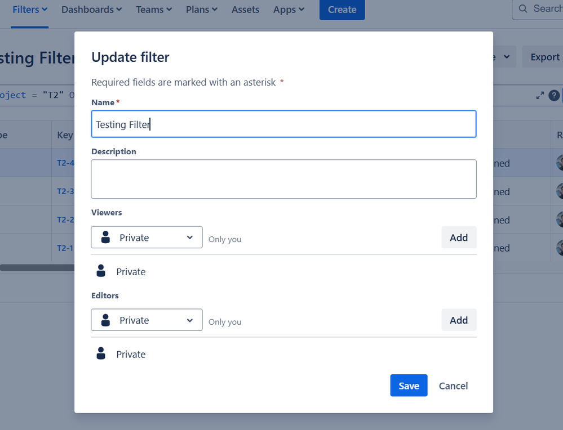Open the Apps menu
Image resolution: width=563 pixels, height=430 pixels.
pos(289,10)
